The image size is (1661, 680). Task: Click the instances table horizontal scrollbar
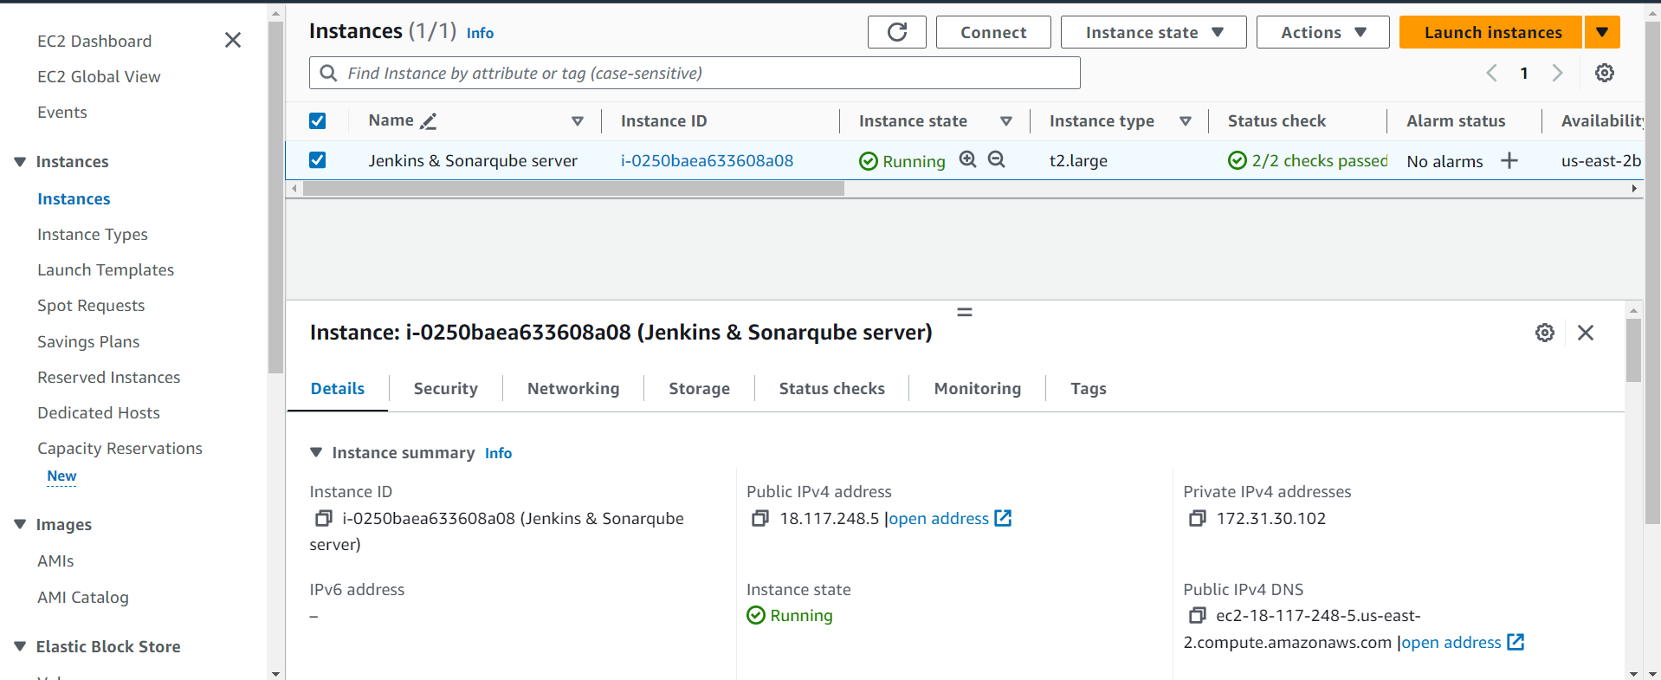point(573,188)
